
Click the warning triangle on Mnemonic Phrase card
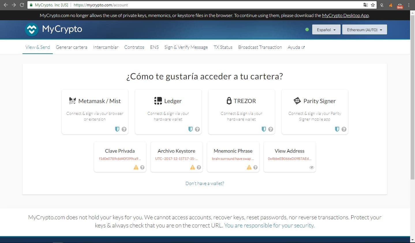point(249,167)
